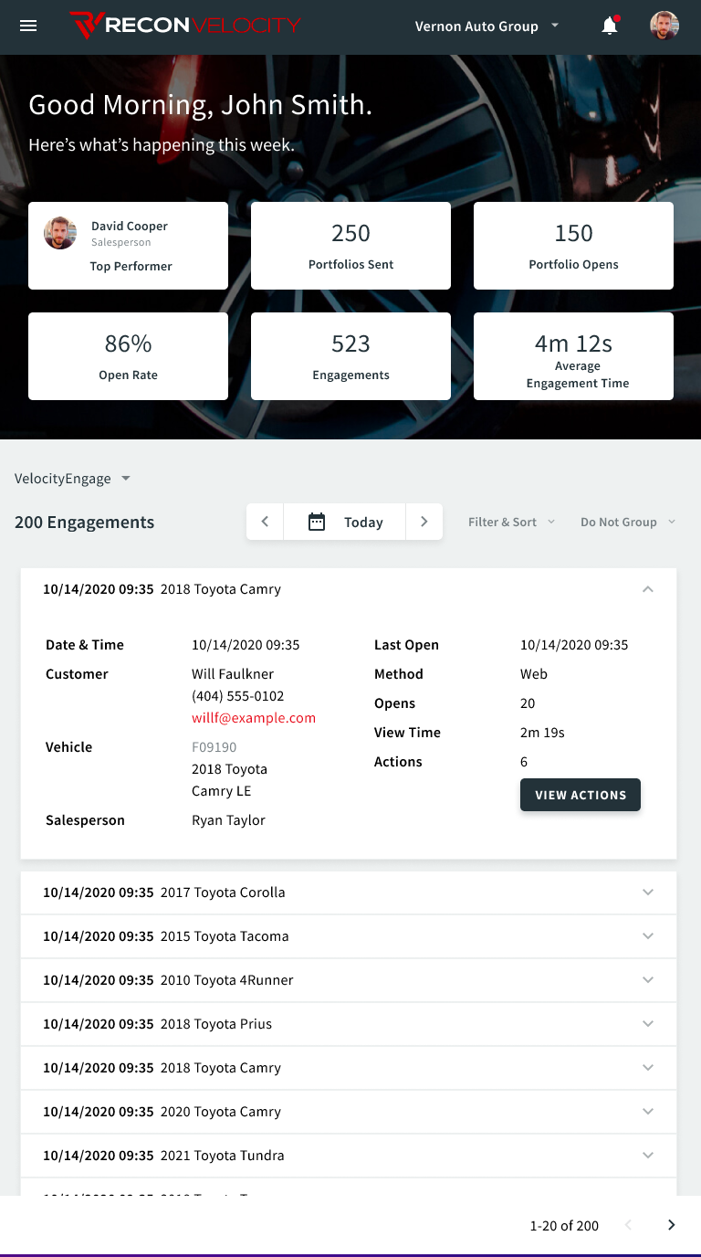Go to previous day arrow
Screen dimensions: 701x1257
[x=265, y=522]
